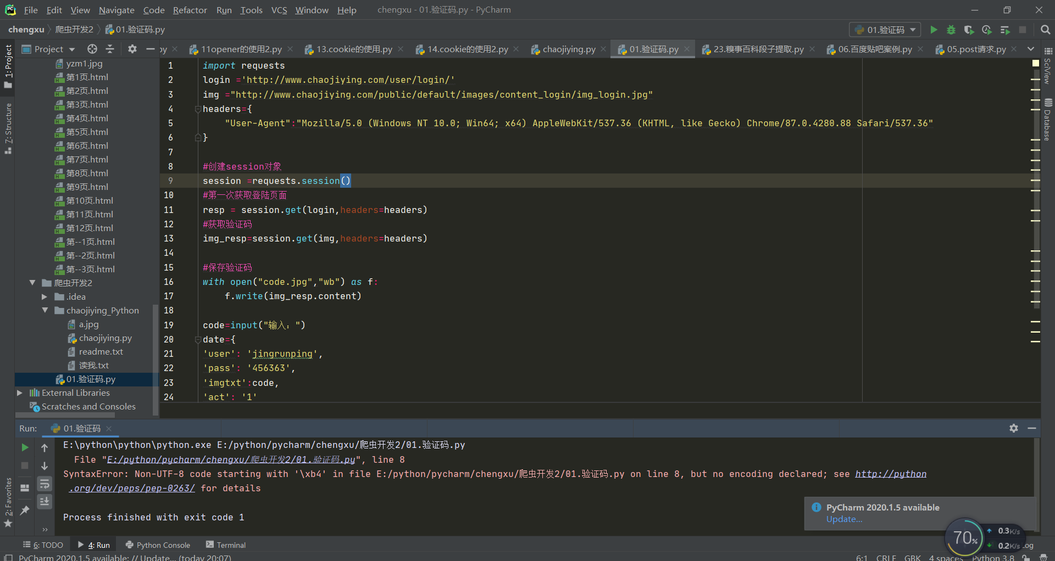Rerun the script in the Run panel
1055x561 pixels.
pyautogui.click(x=25, y=447)
